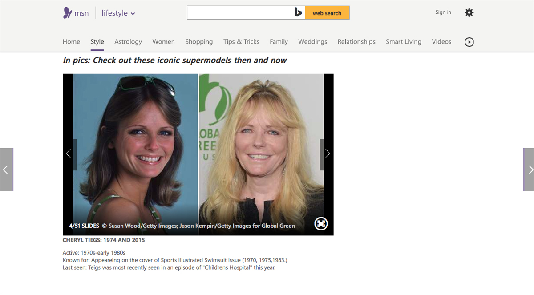Focus the Bing search input field

[240, 13]
